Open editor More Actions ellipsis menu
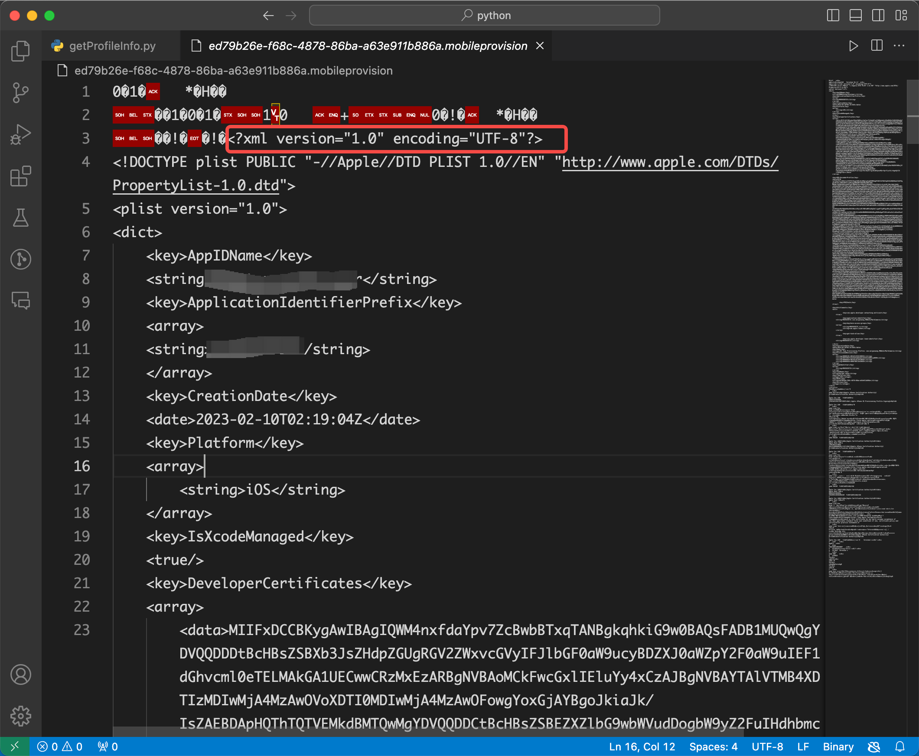This screenshot has width=919, height=756. [899, 46]
